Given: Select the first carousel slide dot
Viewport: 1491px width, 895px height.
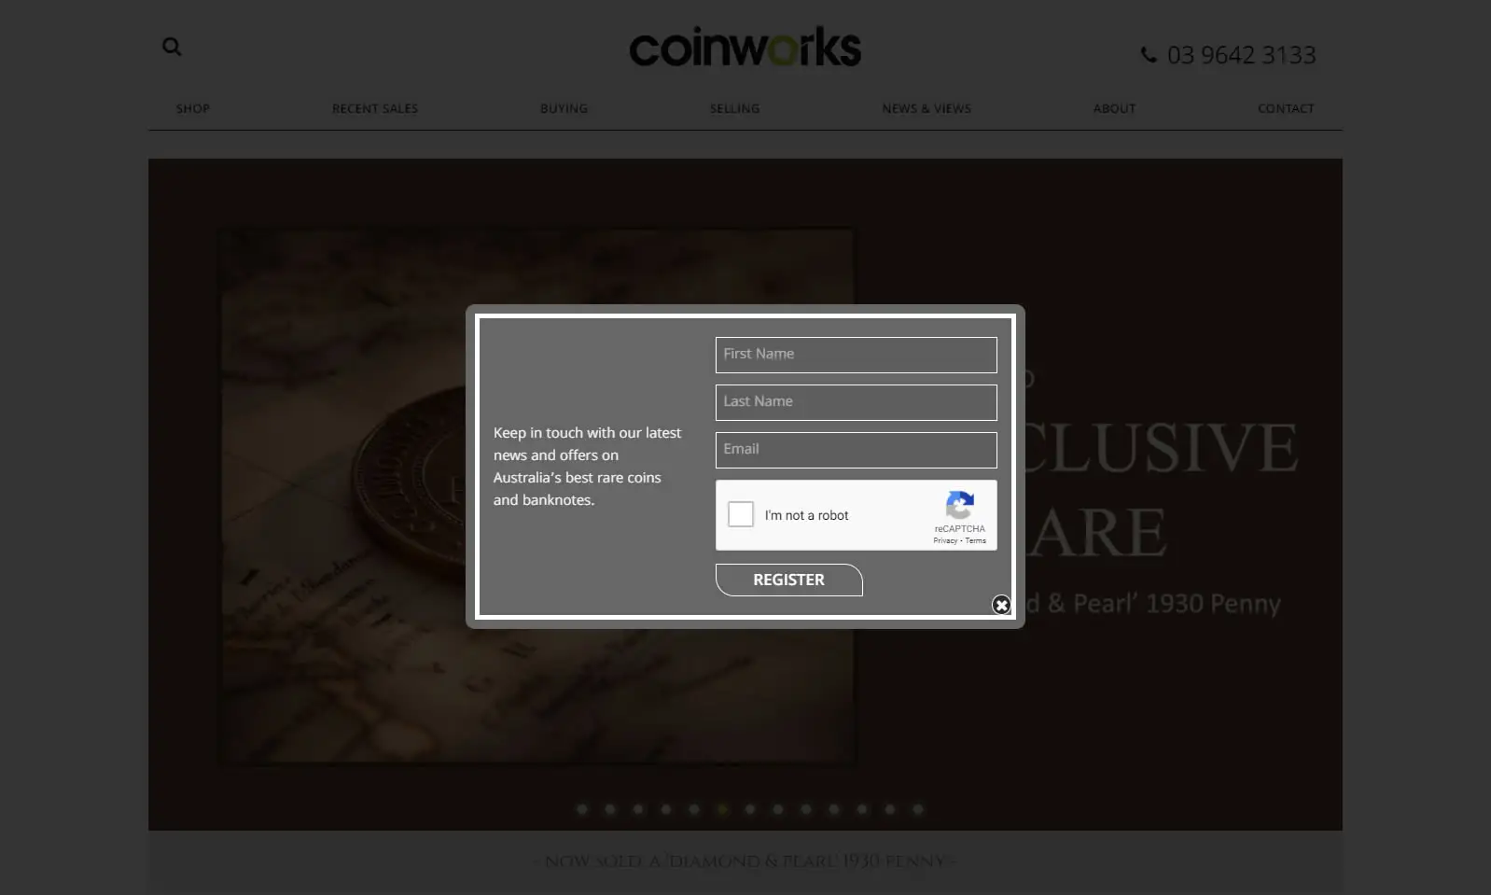Looking at the screenshot, I should pos(582,809).
